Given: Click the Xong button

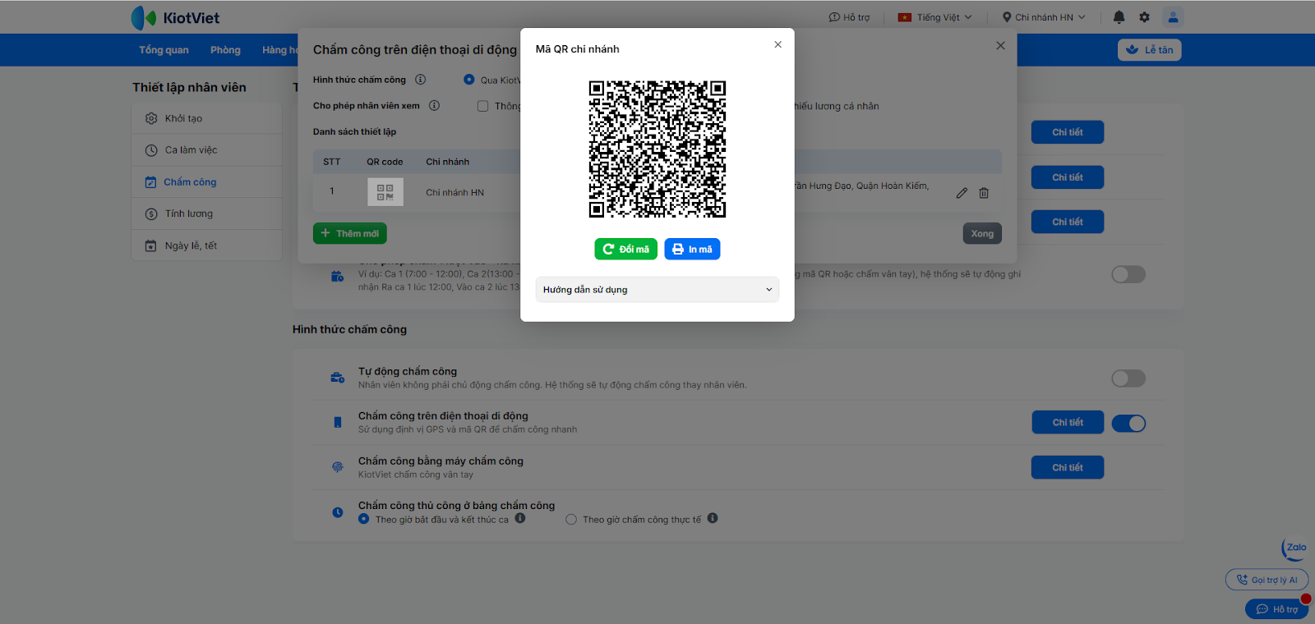Looking at the screenshot, I should coord(982,233).
